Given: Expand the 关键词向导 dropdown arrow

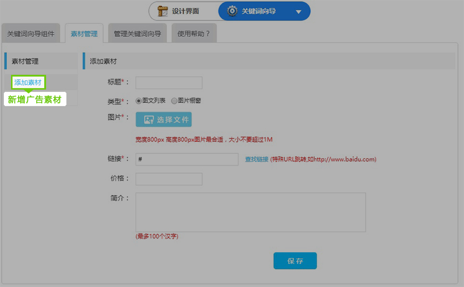Looking at the screenshot, I should coord(298,12).
